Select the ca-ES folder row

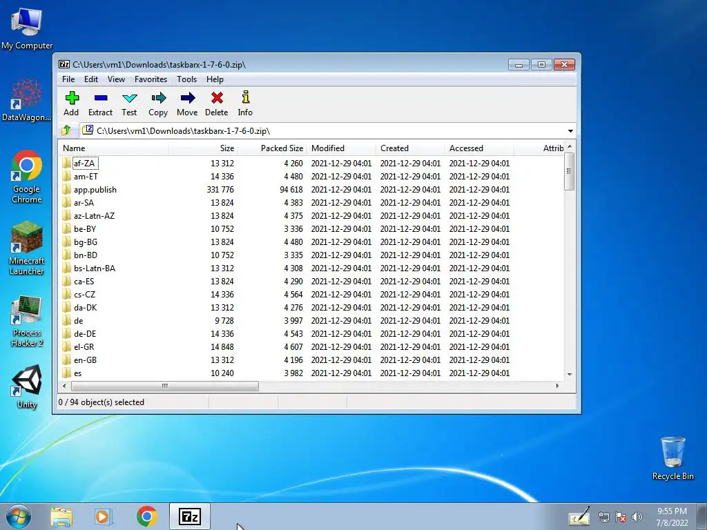click(x=311, y=282)
